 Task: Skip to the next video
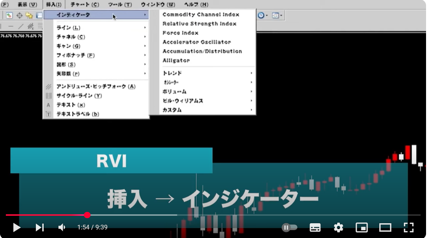click(x=40, y=227)
